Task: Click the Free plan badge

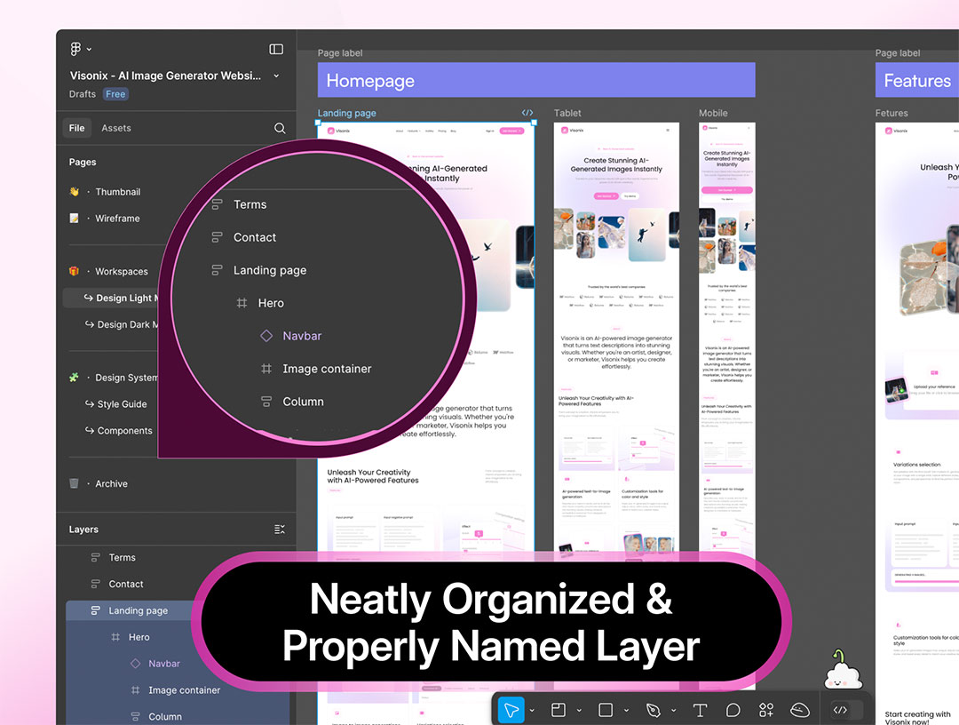Action: tap(115, 94)
